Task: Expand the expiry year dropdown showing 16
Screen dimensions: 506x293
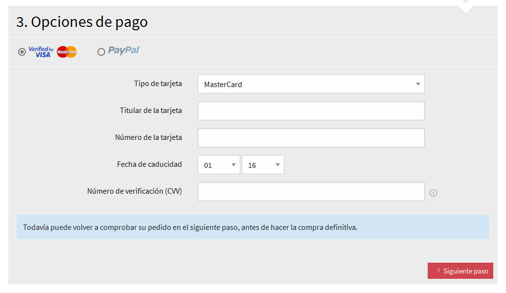Action: (263, 165)
